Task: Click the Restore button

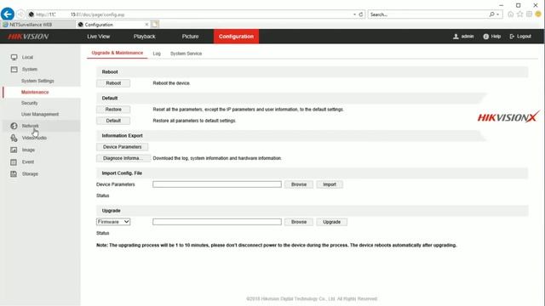Action: (113, 110)
